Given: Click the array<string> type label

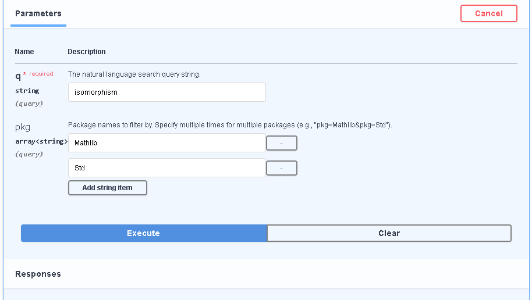Looking at the screenshot, I should 41,141.
